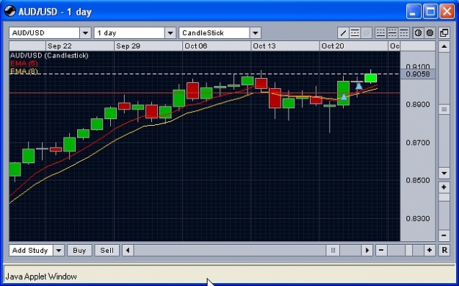
Task: Detach chart with overlapping windows icon
Action: tap(444, 33)
